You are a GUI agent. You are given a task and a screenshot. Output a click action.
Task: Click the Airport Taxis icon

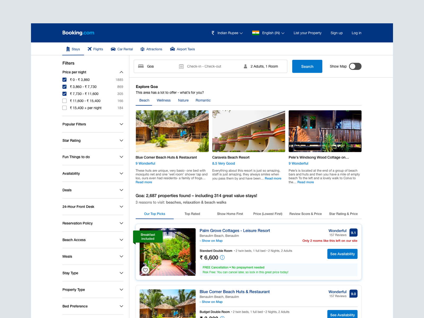pos(173,49)
